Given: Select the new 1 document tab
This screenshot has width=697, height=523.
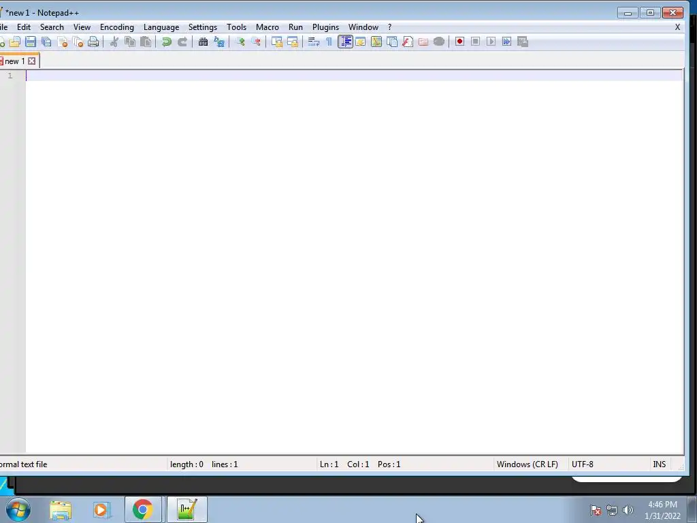Looking at the screenshot, I should tap(14, 61).
